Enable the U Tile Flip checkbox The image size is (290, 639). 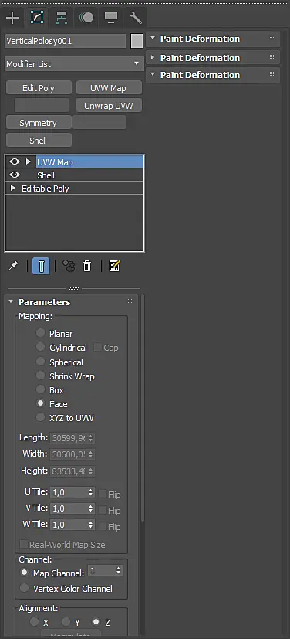click(103, 493)
